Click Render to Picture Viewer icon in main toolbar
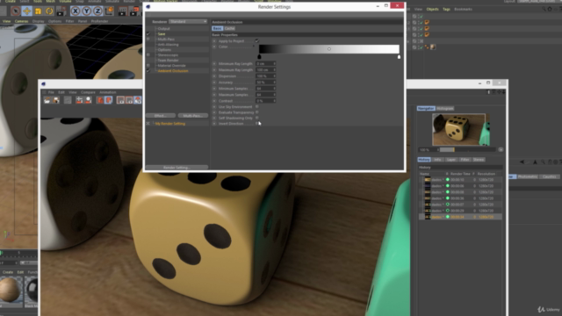 pyautogui.click(x=134, y=11)
